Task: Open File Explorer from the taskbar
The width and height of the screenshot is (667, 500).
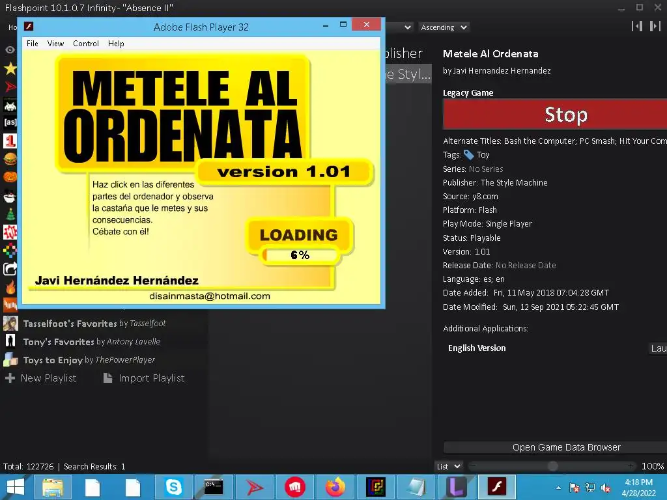Action: [x=53, y=487]
